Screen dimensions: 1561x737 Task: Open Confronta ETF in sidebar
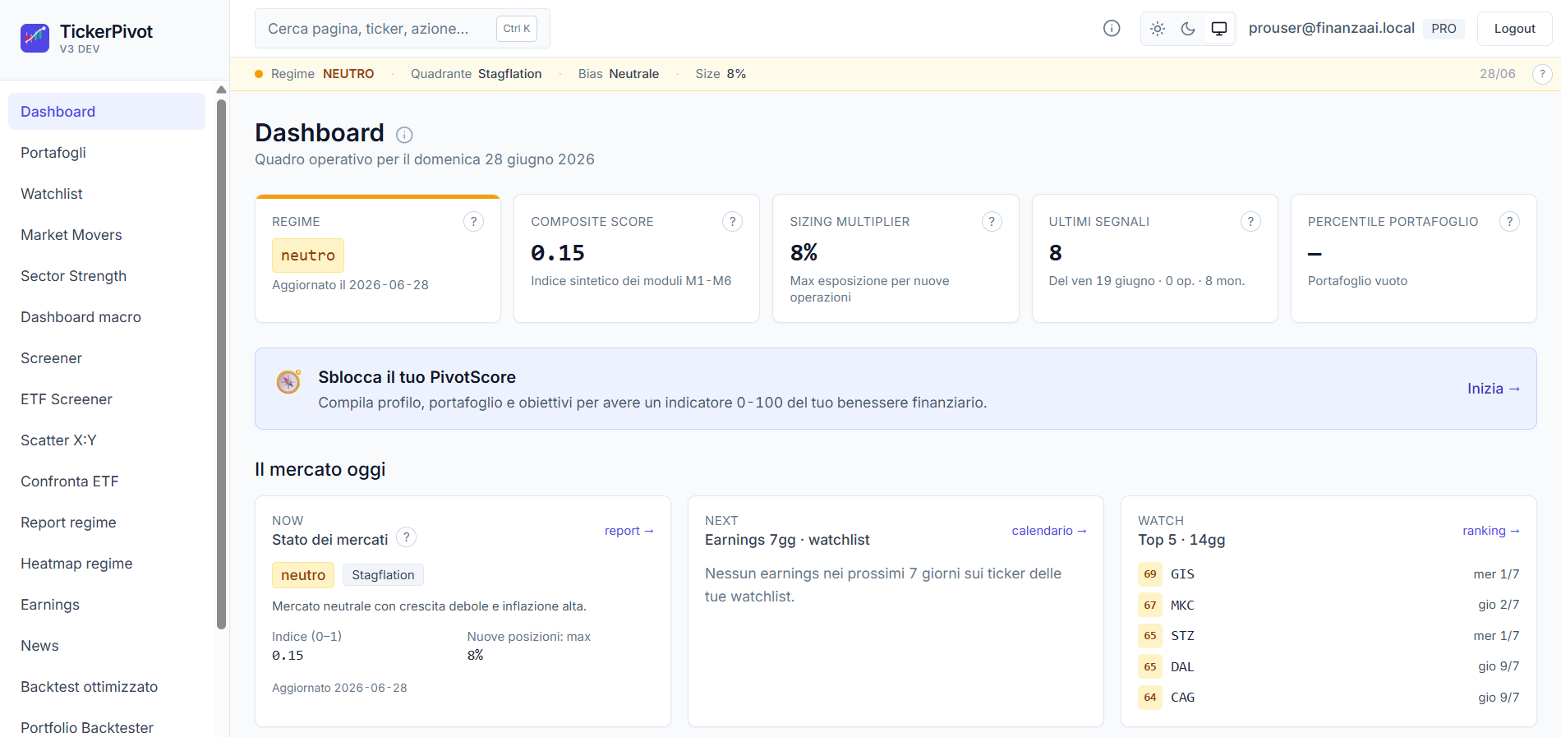click(107, 481)
